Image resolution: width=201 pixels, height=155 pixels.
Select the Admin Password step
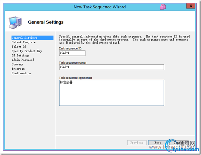23,60
